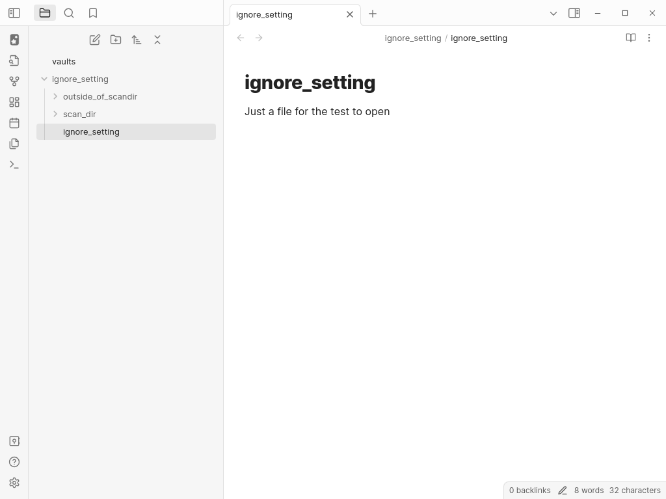Viewport: 666px width, 499px height.
Task: Switch note to reading view
Action: (630, 38)
